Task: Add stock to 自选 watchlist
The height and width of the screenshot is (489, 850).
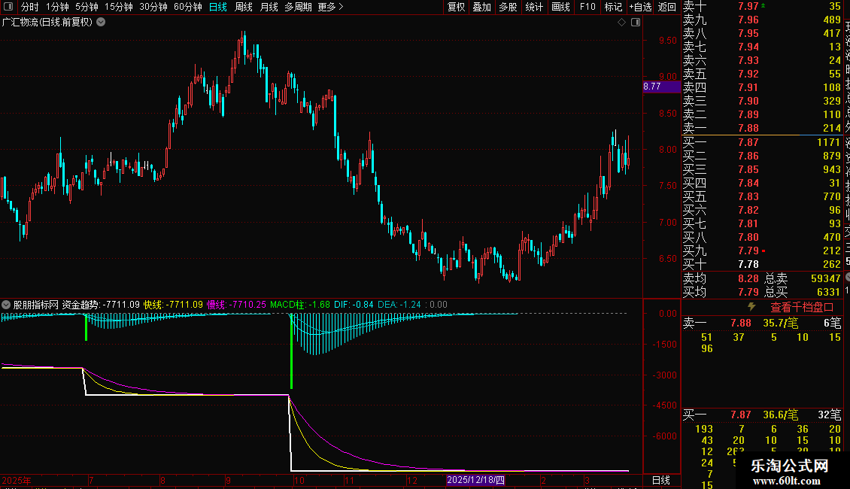Action: coord(640,7)
